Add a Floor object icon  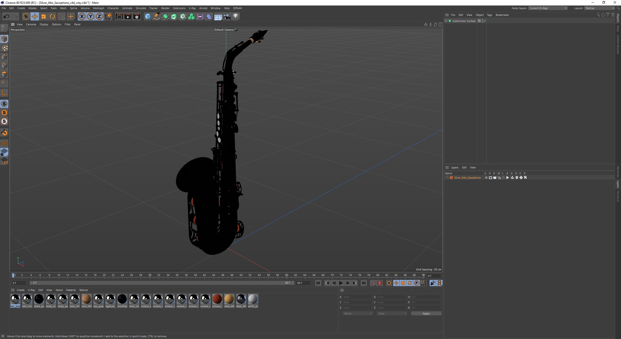point(218,16)
